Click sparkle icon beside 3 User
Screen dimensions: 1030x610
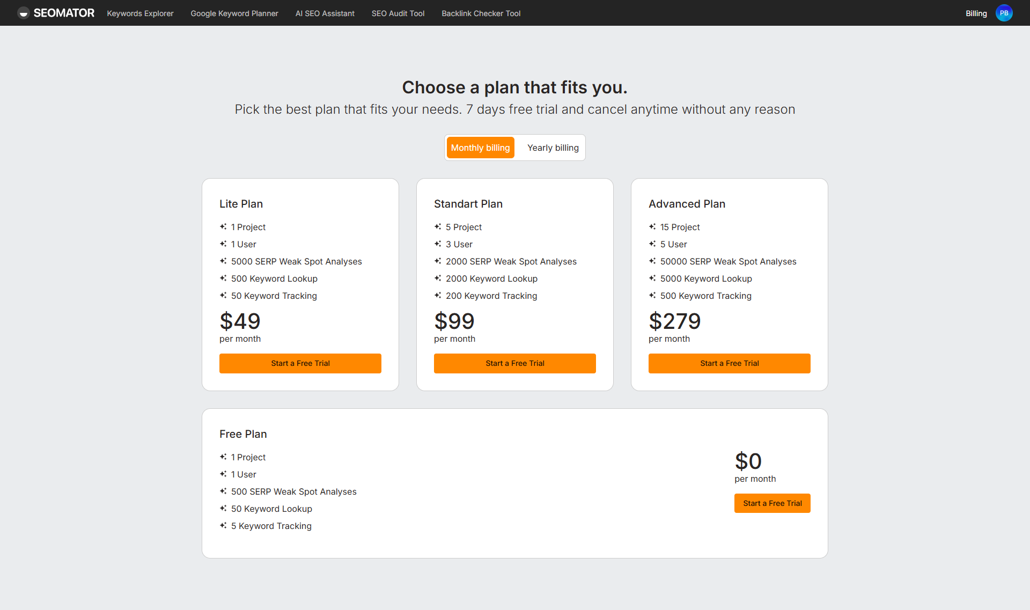[438, 244]
